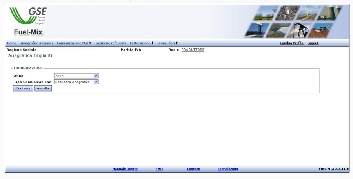Click the Ragione Sociale label
The width and height of the screenshot is (353, 179).
(x=22, y=50)
